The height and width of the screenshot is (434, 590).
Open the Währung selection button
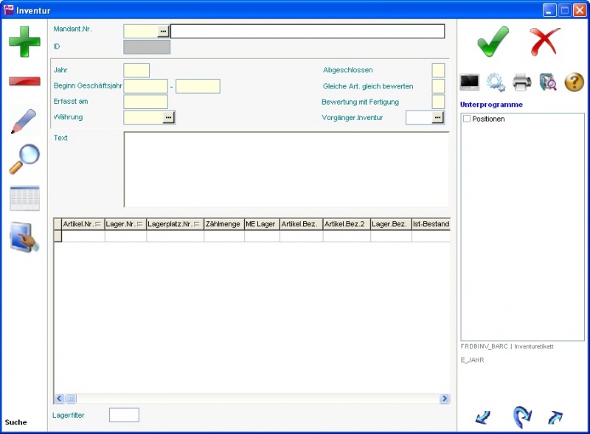pos(169,117)
